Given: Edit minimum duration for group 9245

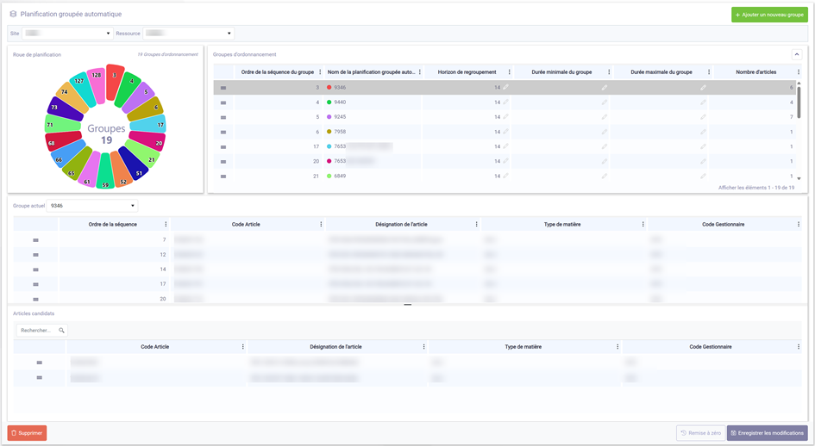Looking at the screenshot, I should (x=605, y=117).
